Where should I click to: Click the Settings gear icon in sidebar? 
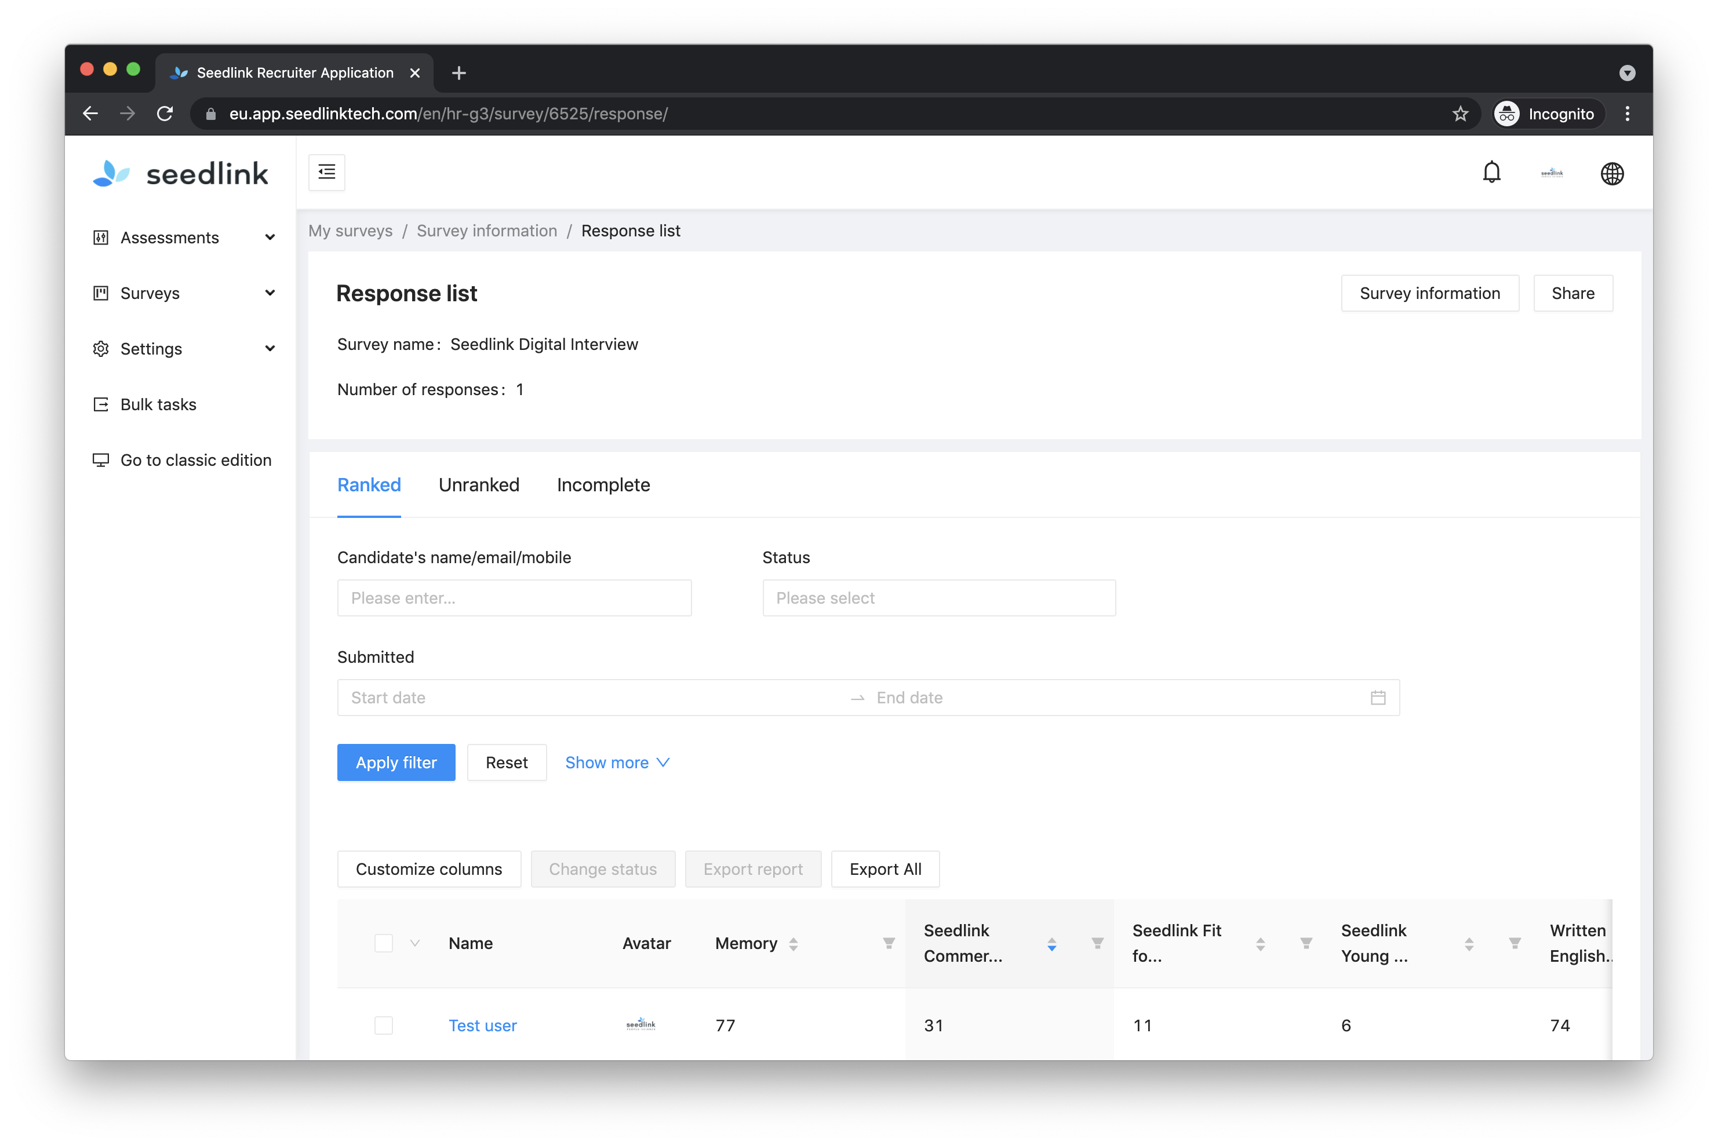(101, 349)
